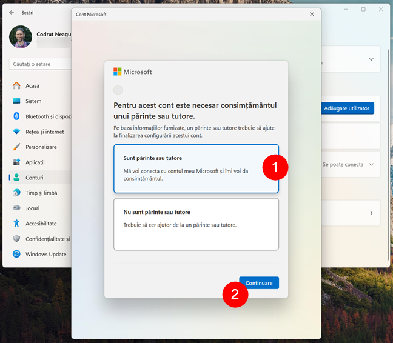Click Adăugare utilizator button in Settings
This screenshot has width=393, height=343.
pyautogui.click(x=347, y=108)
